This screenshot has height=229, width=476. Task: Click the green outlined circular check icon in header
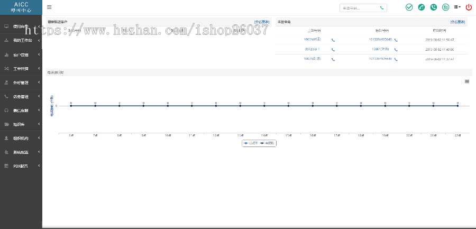tap(446, 7)
